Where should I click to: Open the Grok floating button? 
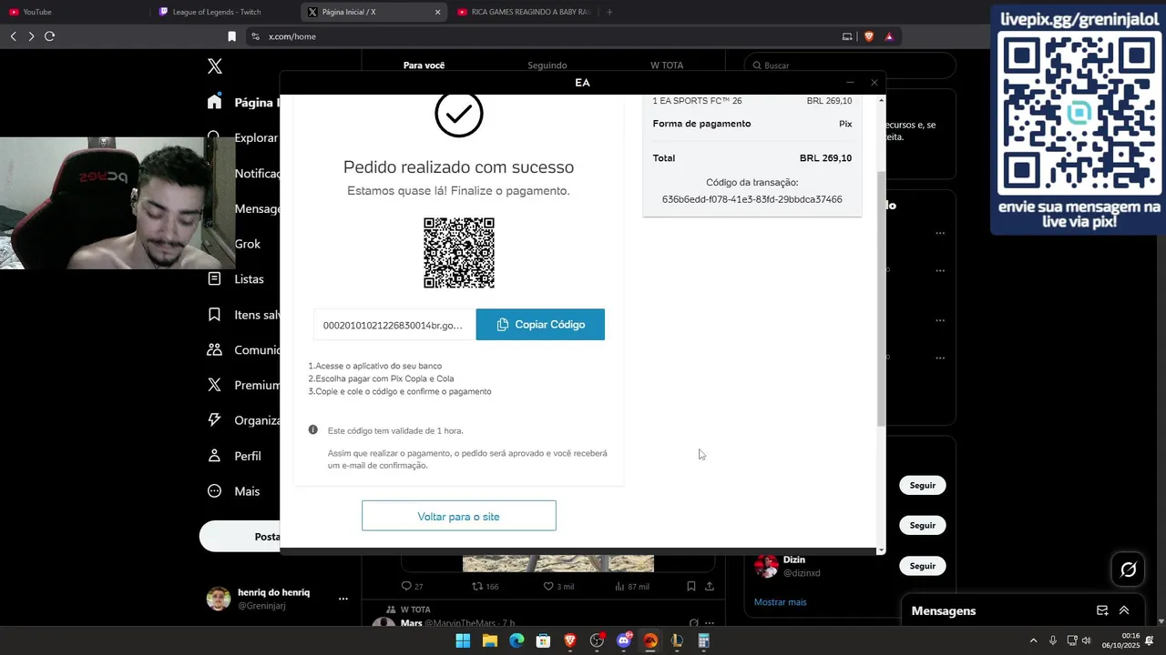1128,569
